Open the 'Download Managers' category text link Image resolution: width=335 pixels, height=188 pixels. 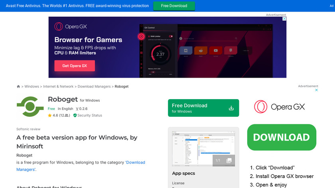pyautogui.click(x=136, y=163)
